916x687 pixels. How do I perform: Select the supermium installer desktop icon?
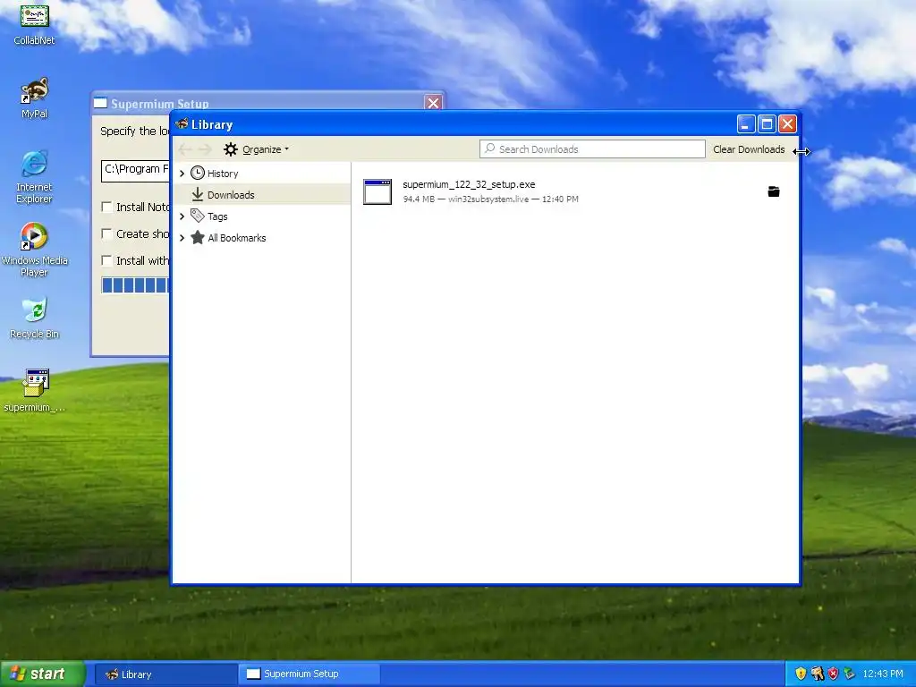pyautogui.click(x=34, y=390)
